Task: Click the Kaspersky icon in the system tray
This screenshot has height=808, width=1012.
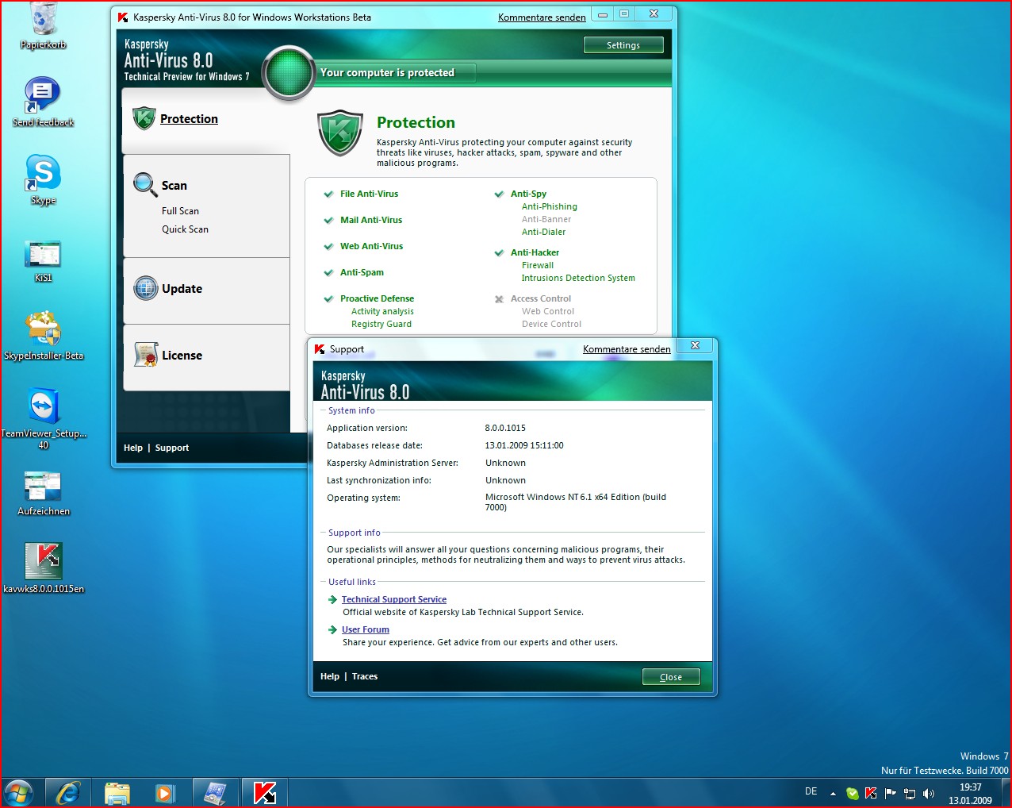Action: click(x=871, y=793)
